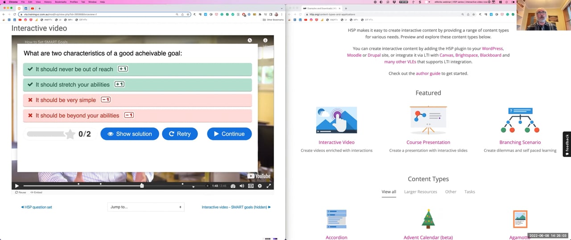
Task: Switch to the YouTube pinned tab in left browser
Action: point(33,8)
